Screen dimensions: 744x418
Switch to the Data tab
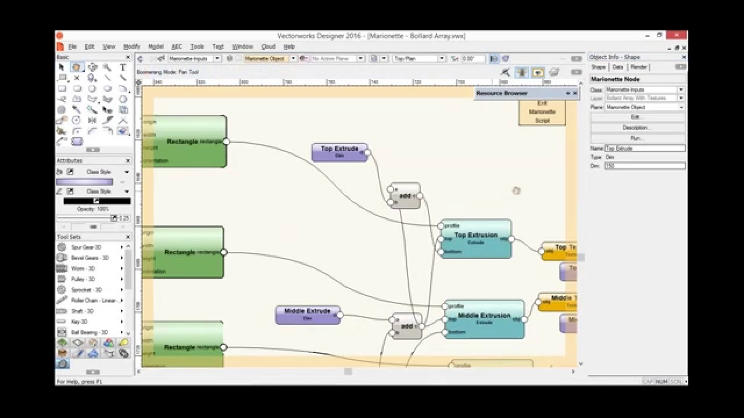[x=618, y=67]
